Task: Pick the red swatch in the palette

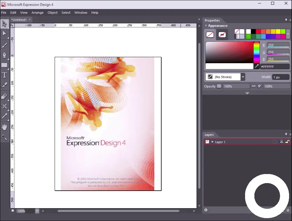Action: pos(258,31)
